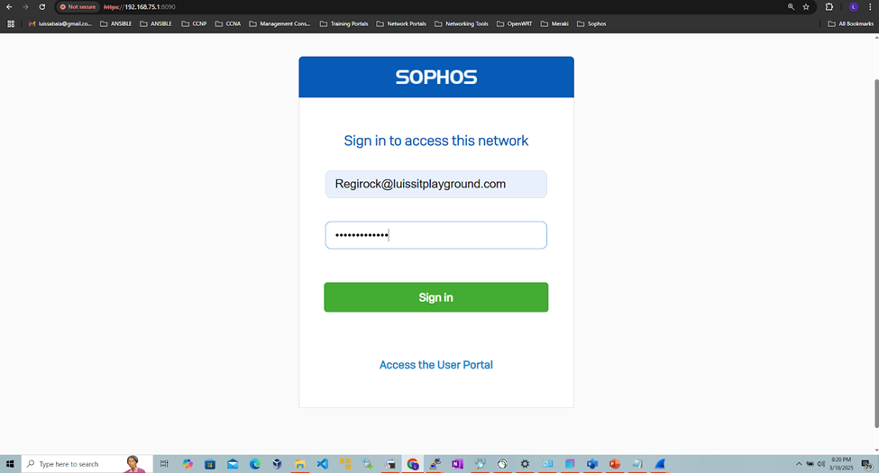Launch Microsoft Copilot from the taskbar
The image size is (879, 473).
point(188,463)
